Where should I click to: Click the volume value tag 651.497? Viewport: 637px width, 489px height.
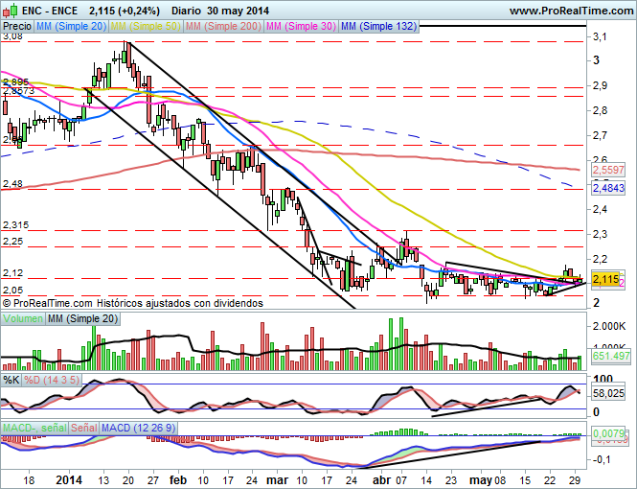[609, 357]
